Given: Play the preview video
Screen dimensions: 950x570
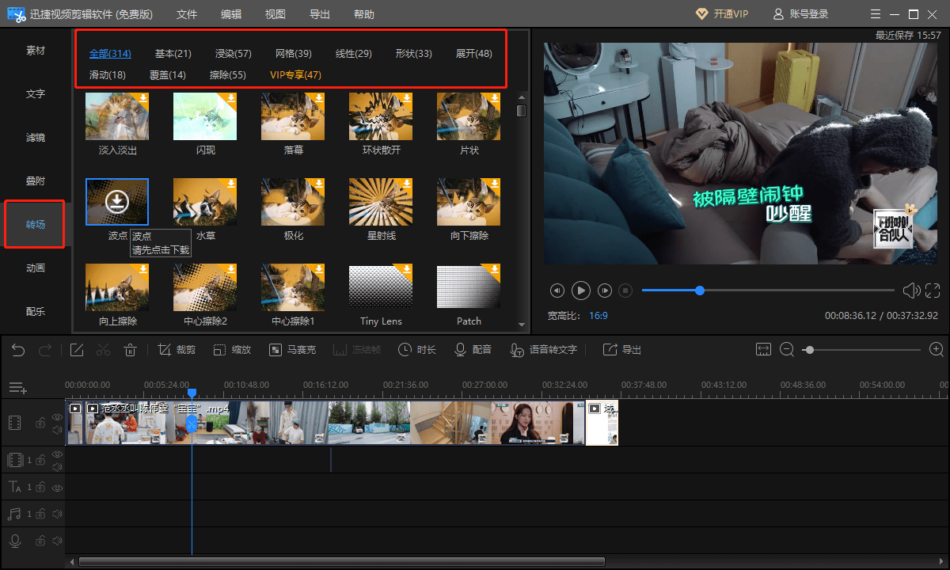Looking at the screenshot, I should tap(581, 291).
